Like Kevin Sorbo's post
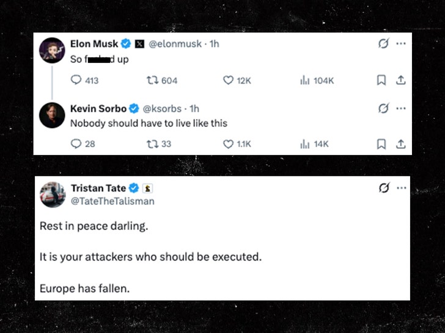The height and width of the screenshot is (333, 445). tap(228, 144)
